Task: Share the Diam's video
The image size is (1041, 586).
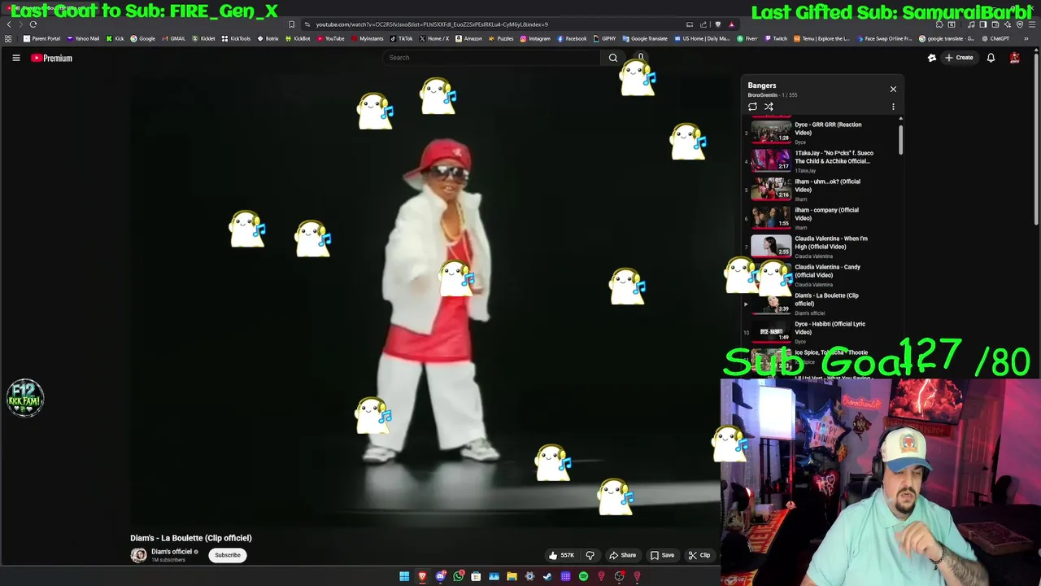Action: (x=623, y=555)
